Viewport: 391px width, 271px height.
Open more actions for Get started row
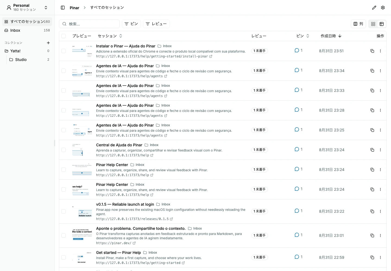[x=380, y=257]
